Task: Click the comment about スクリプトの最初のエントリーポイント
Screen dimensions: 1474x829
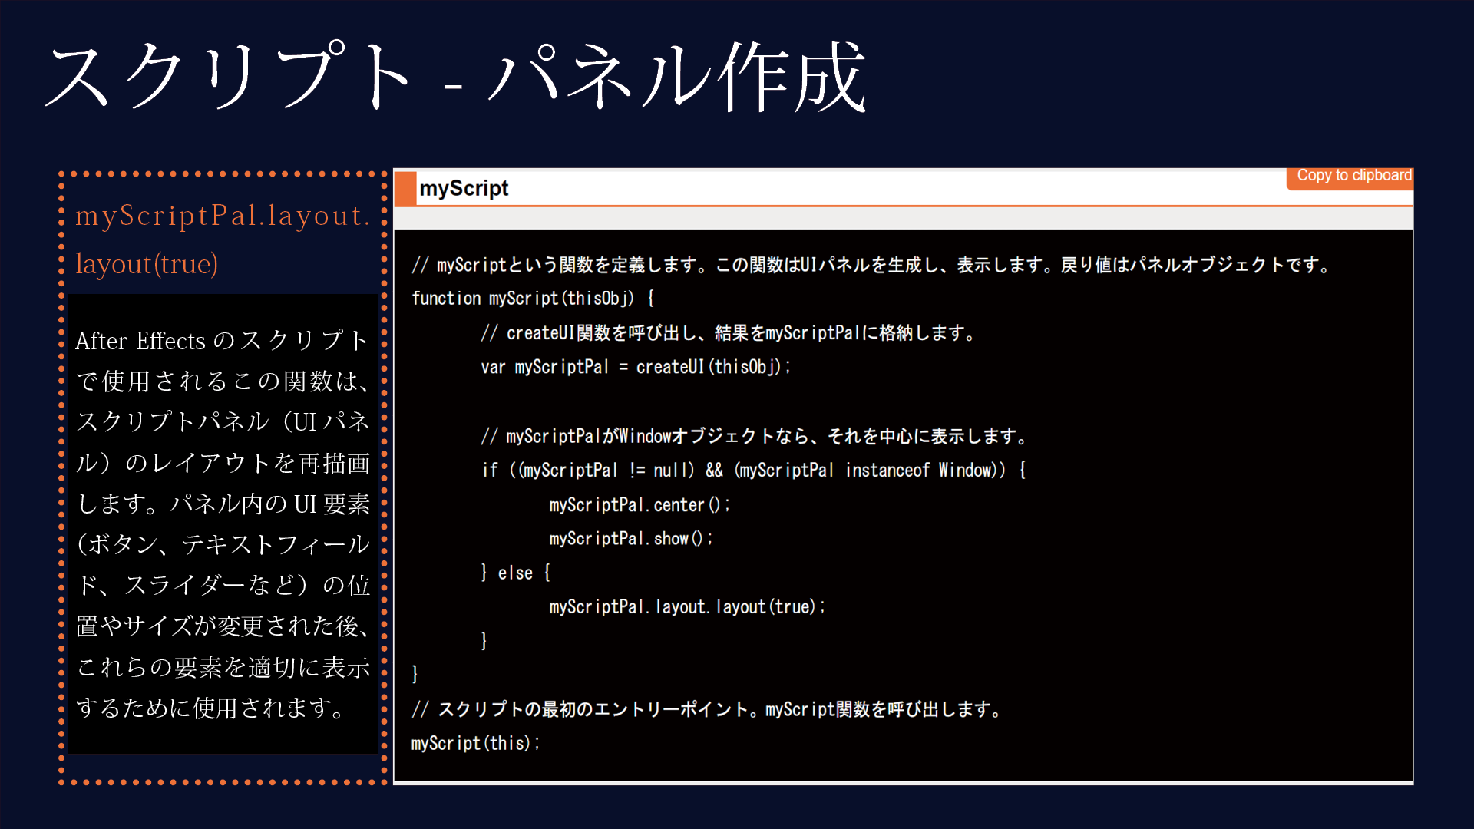Action: click(x=706, y=708)
